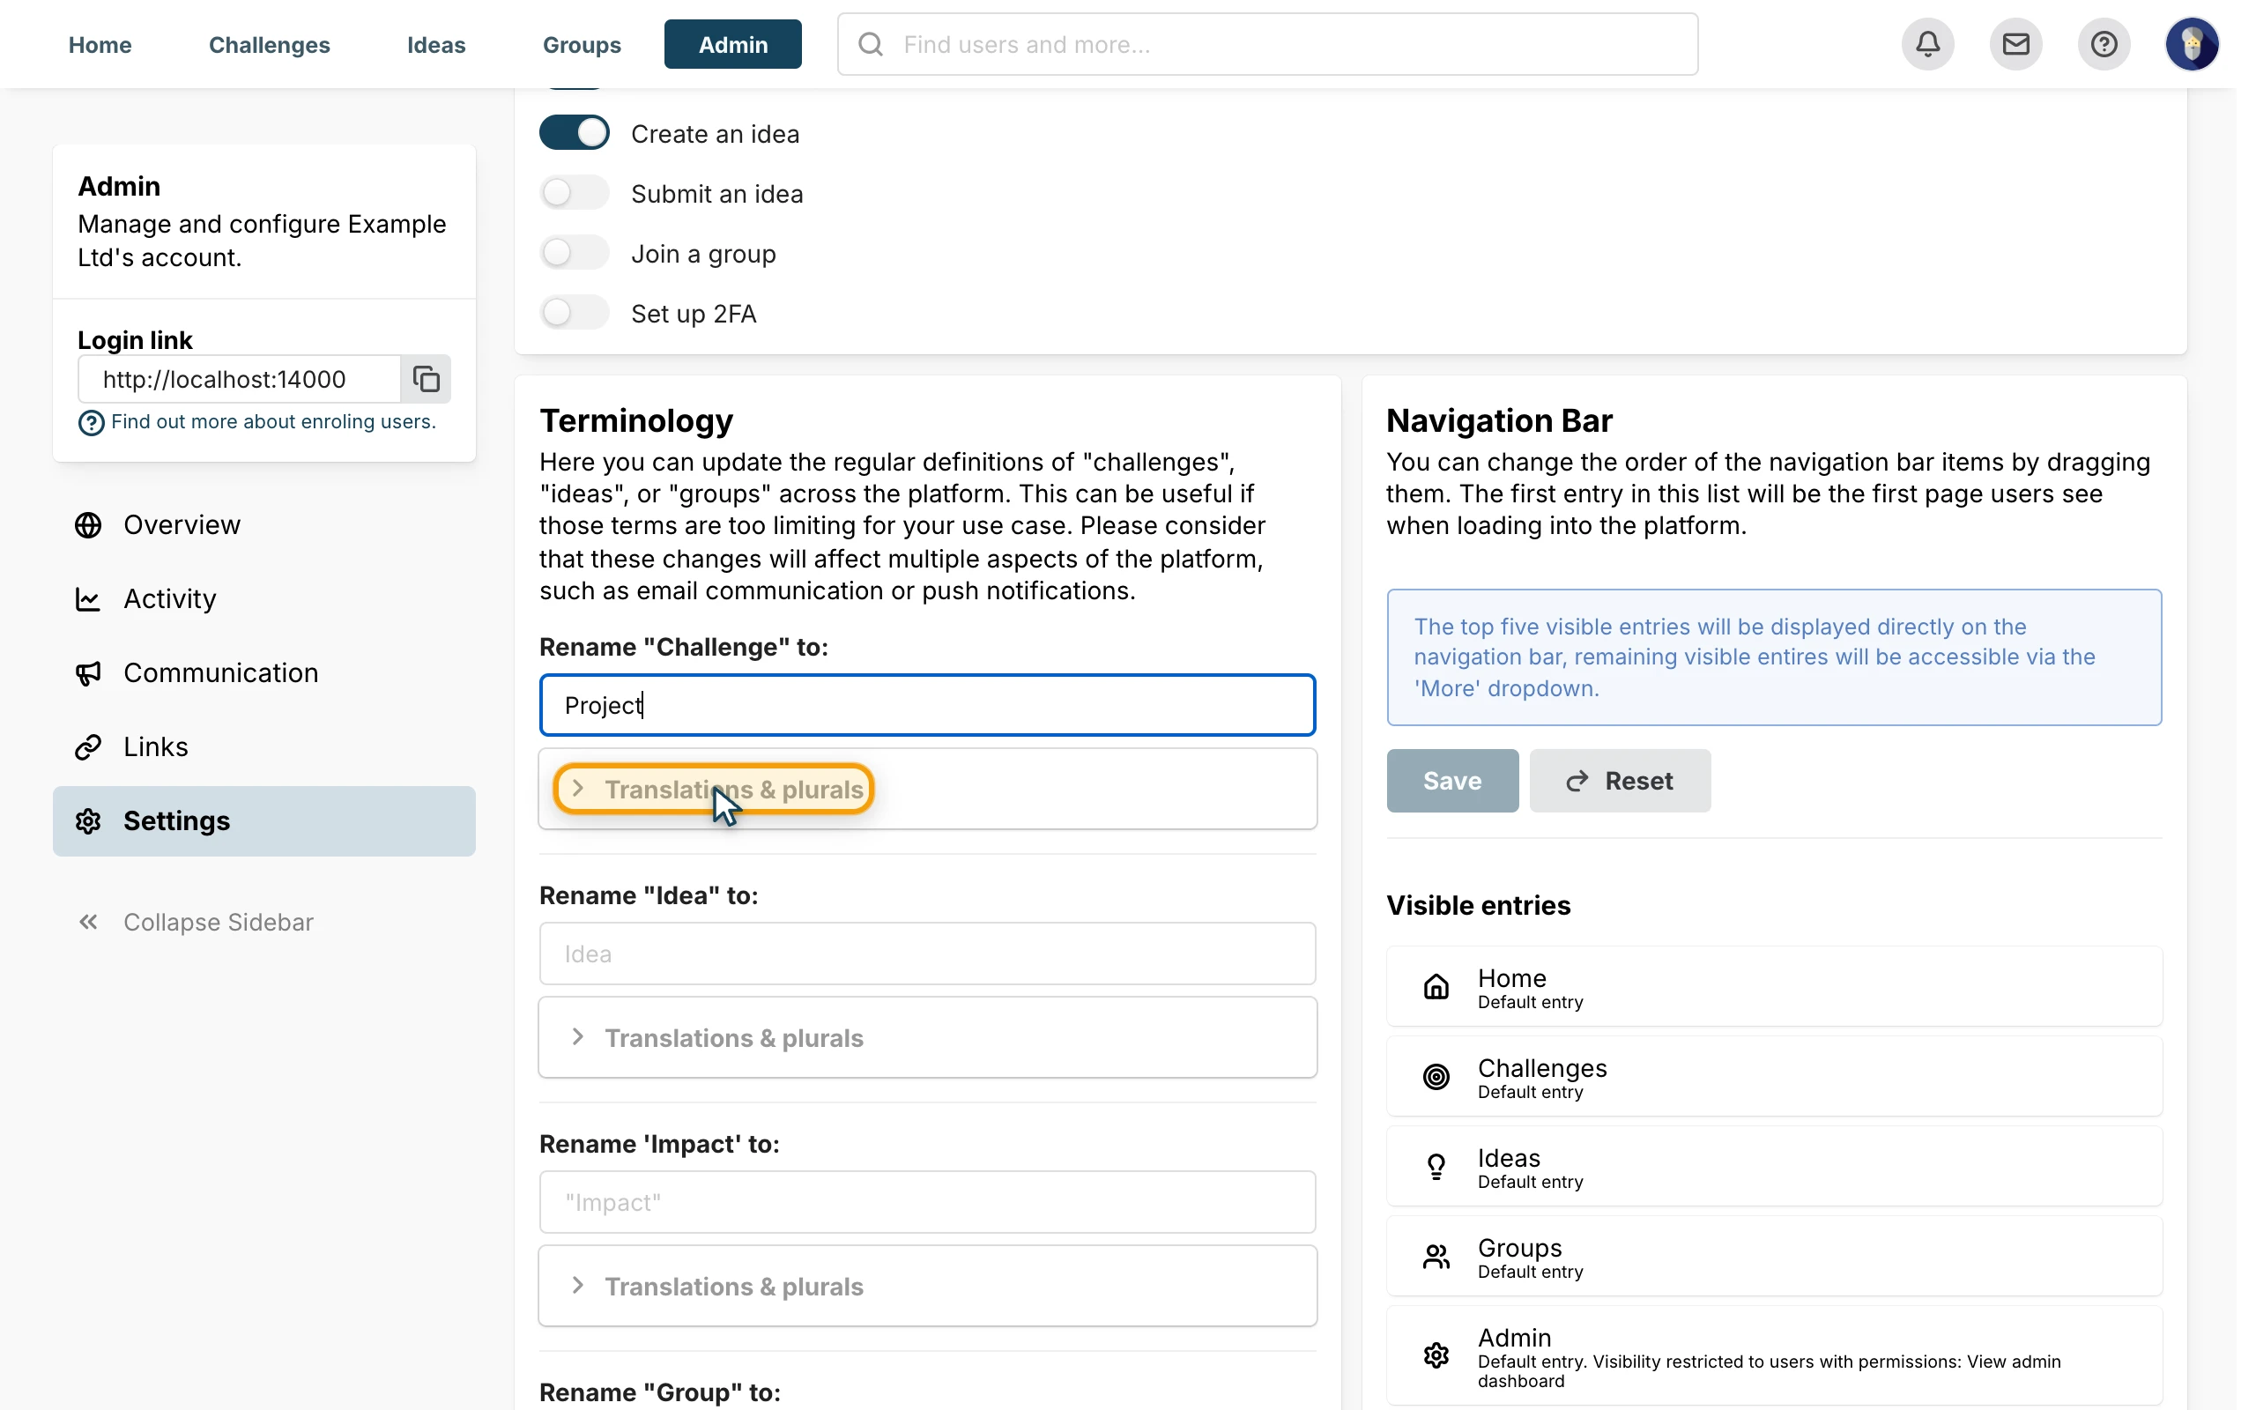Screen dimensions: 2256x1410
Task: Focus the Find users search box
Action: tap(1268, 44)
